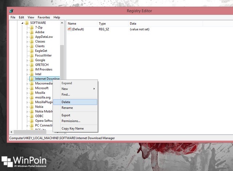Click the status bar registry path
Viewport: 233px width, 171px height.
pyautogui.click(x=62, y=138)
